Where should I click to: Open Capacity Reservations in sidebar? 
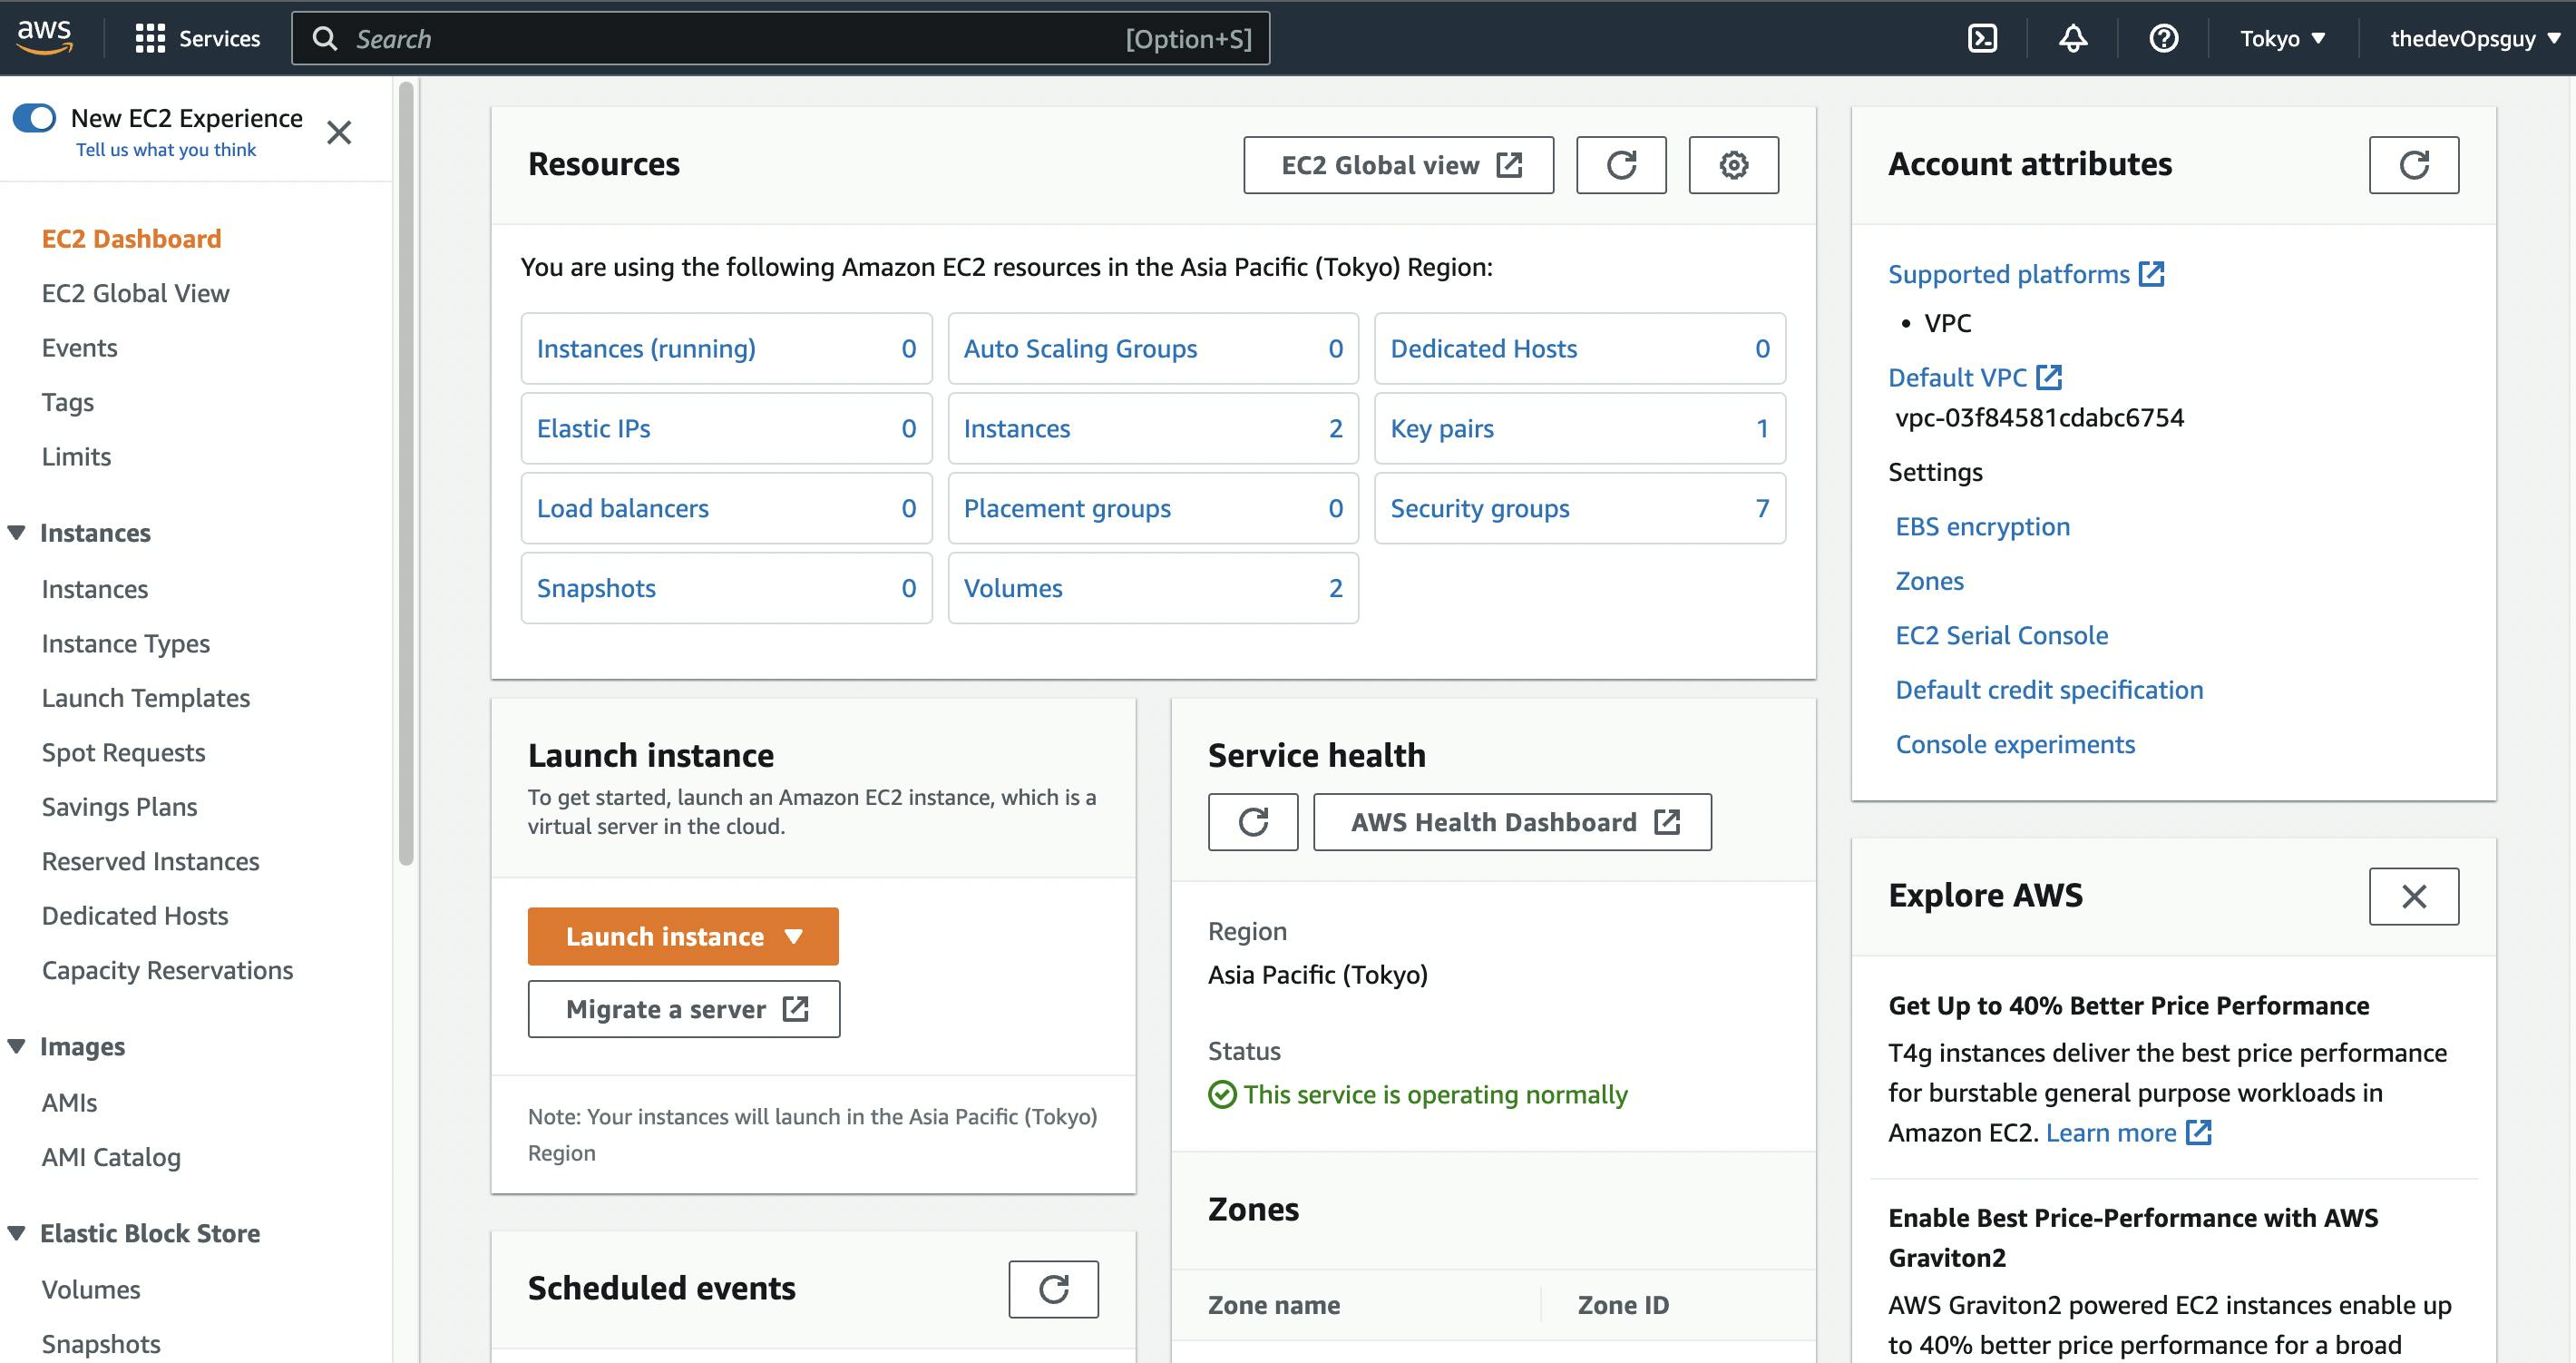(167, 971)
